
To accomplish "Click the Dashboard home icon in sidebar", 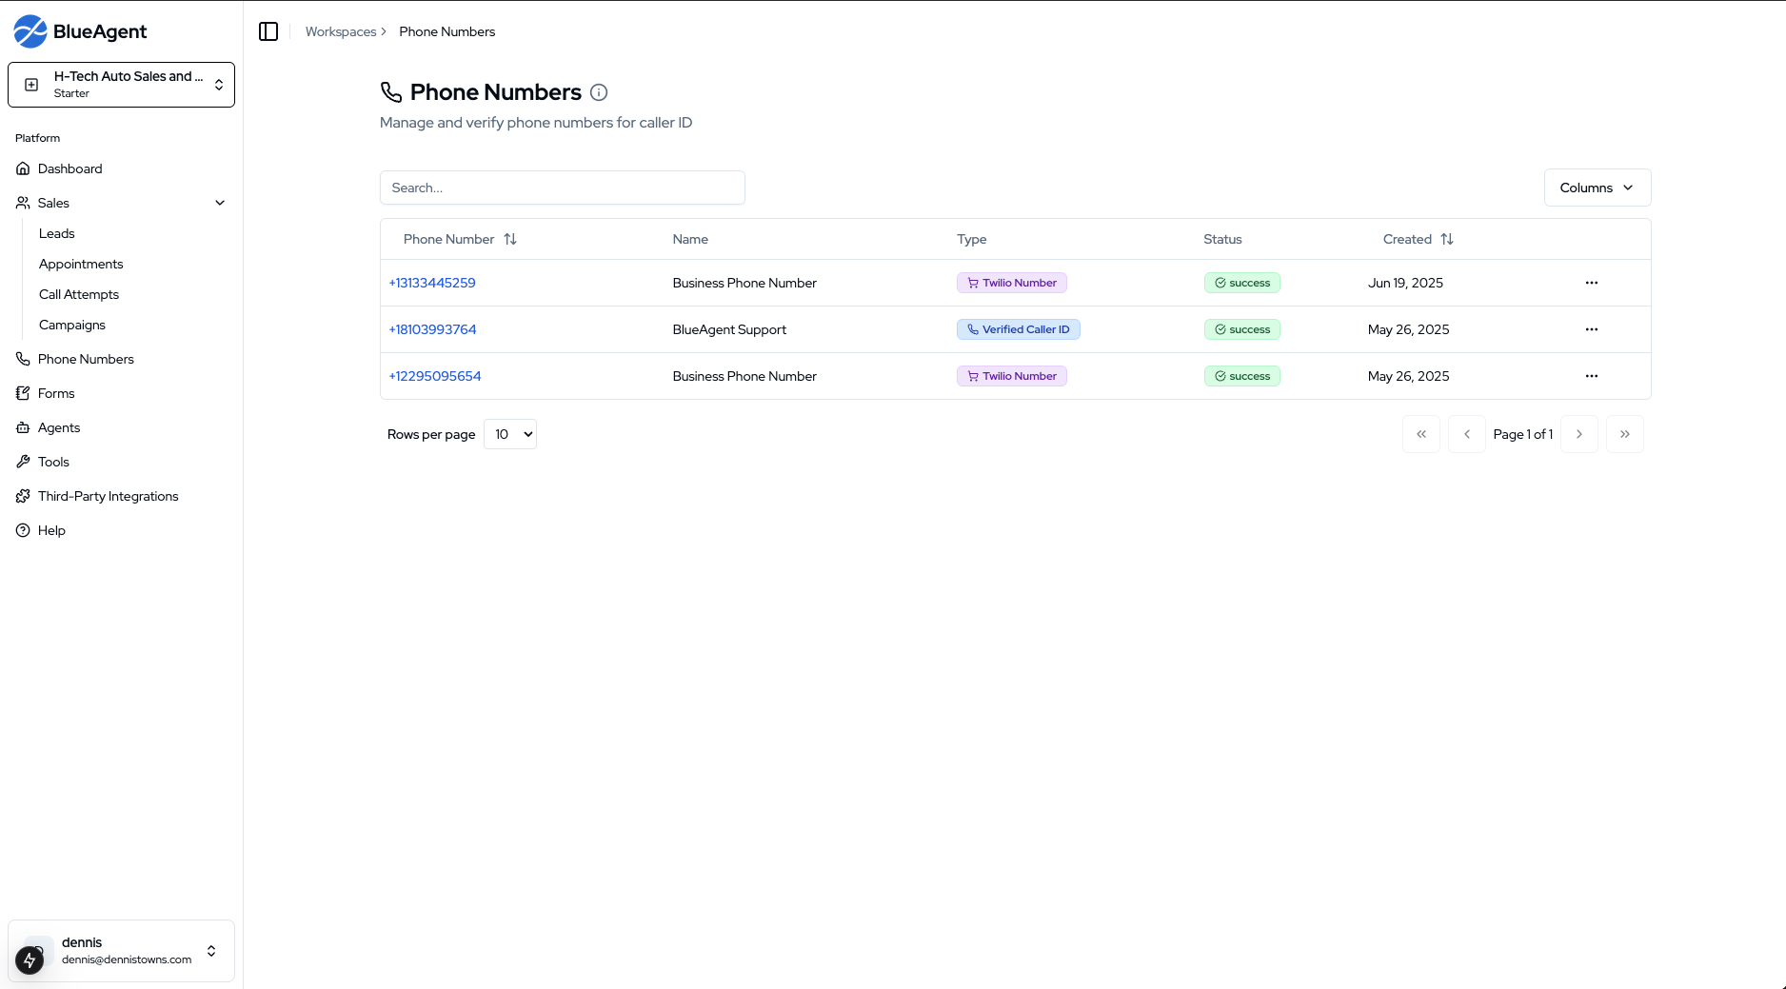I will pos(23,168).
